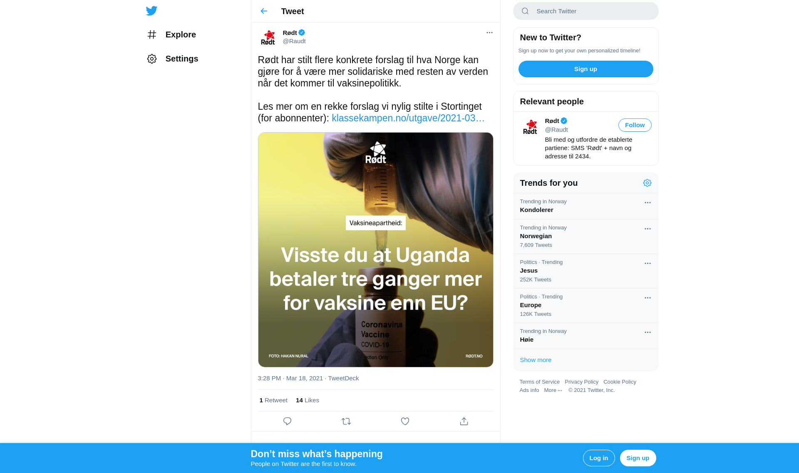The image size is (799, 473).
Task: Go back using the arrow icon
Action: pos(264,11)
